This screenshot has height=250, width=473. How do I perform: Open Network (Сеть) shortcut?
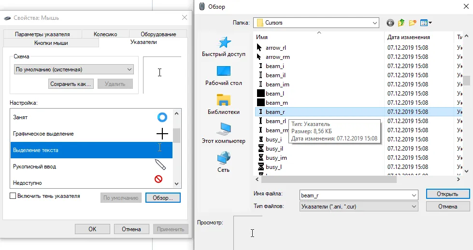(x=224, y=162)
